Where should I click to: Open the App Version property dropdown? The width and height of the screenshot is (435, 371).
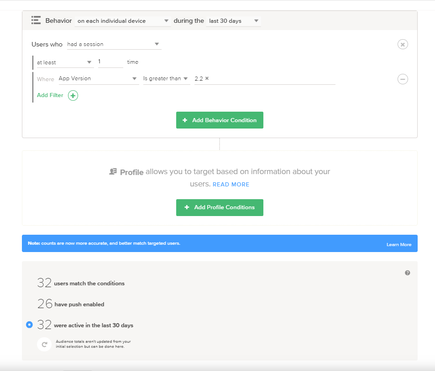pyautogui.click(x=98, y=79)
